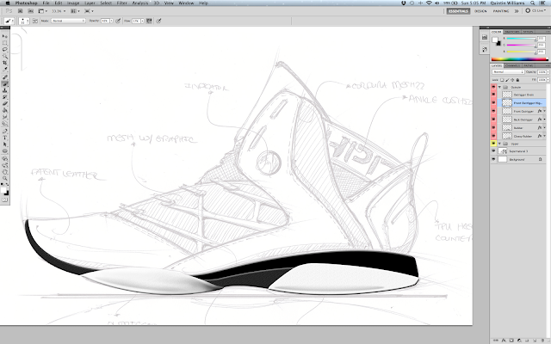Image resolution: width=551 pixels, height=344 pixels.
Task: Open the brush Opacity slider arrow
Action: tap(111, 21)
